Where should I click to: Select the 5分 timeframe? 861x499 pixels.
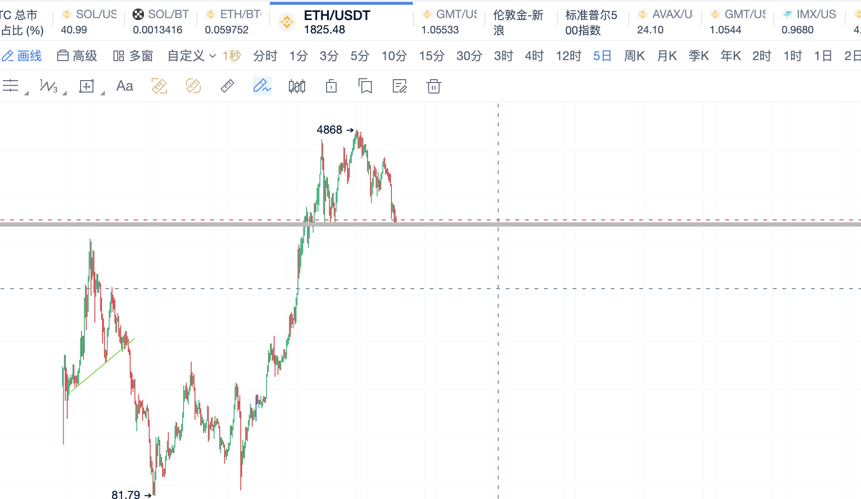tap(360, 56)
